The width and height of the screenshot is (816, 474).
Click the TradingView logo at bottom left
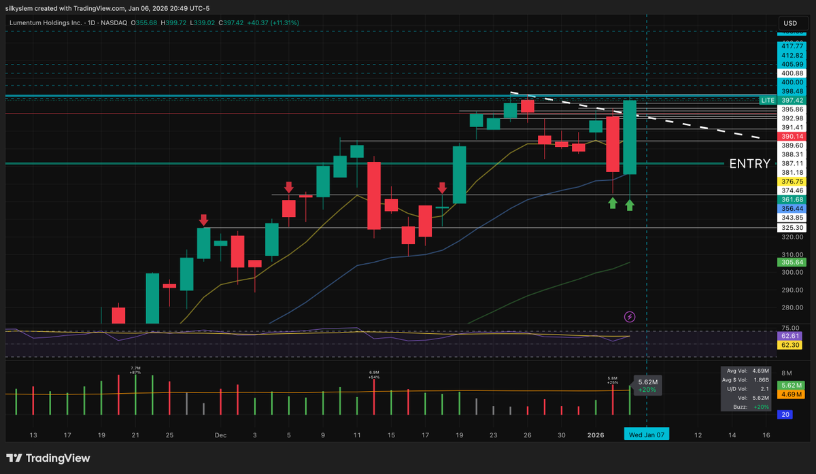tap(48, 458)
